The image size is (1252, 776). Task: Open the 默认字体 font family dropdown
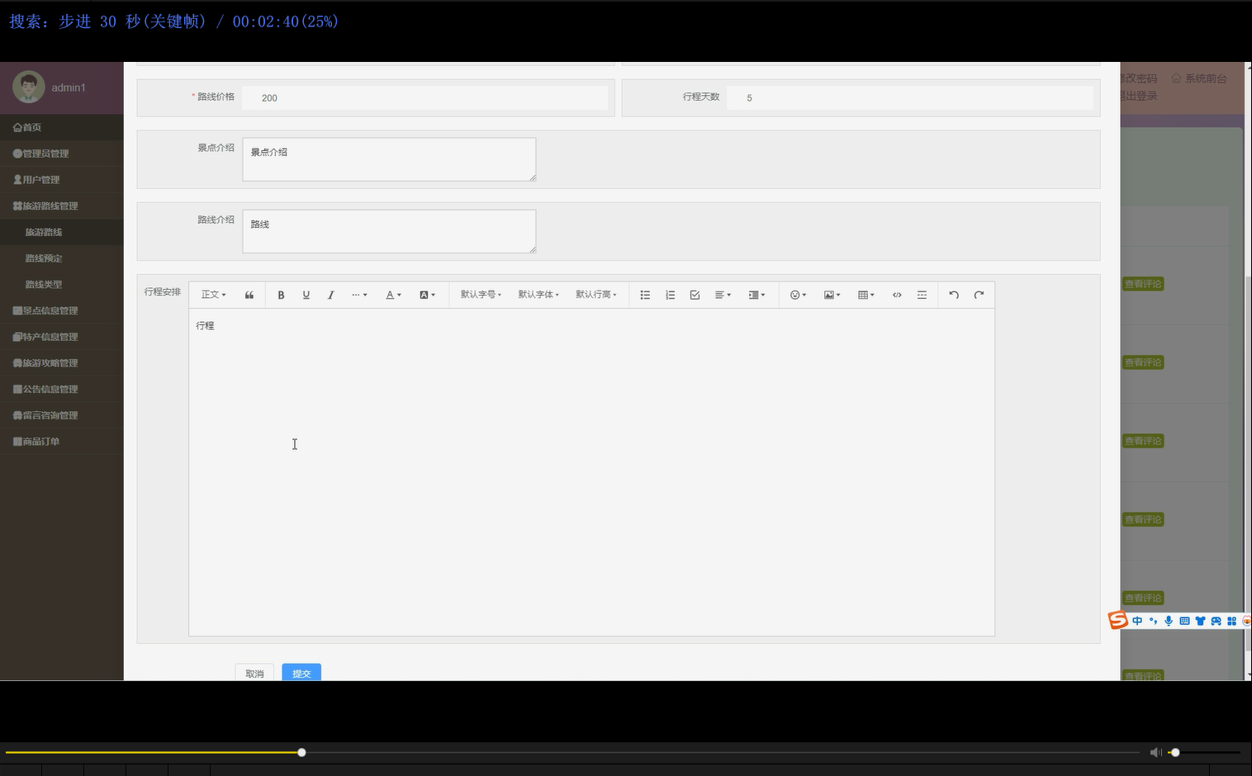point(538,295)
